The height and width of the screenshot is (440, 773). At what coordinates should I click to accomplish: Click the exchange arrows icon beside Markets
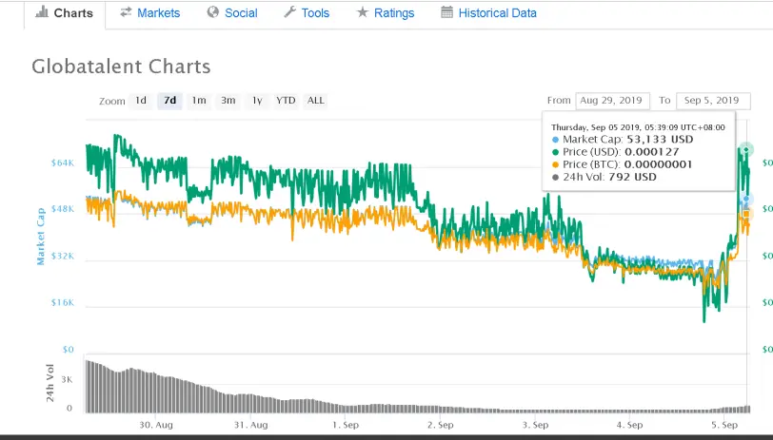pyautogui.click(x=126, y=12)
